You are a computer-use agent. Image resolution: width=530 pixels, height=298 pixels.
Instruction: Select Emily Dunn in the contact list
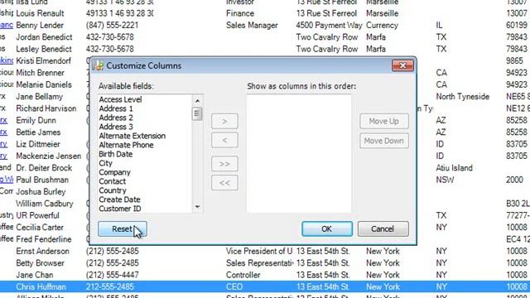[x=36, y=120]
